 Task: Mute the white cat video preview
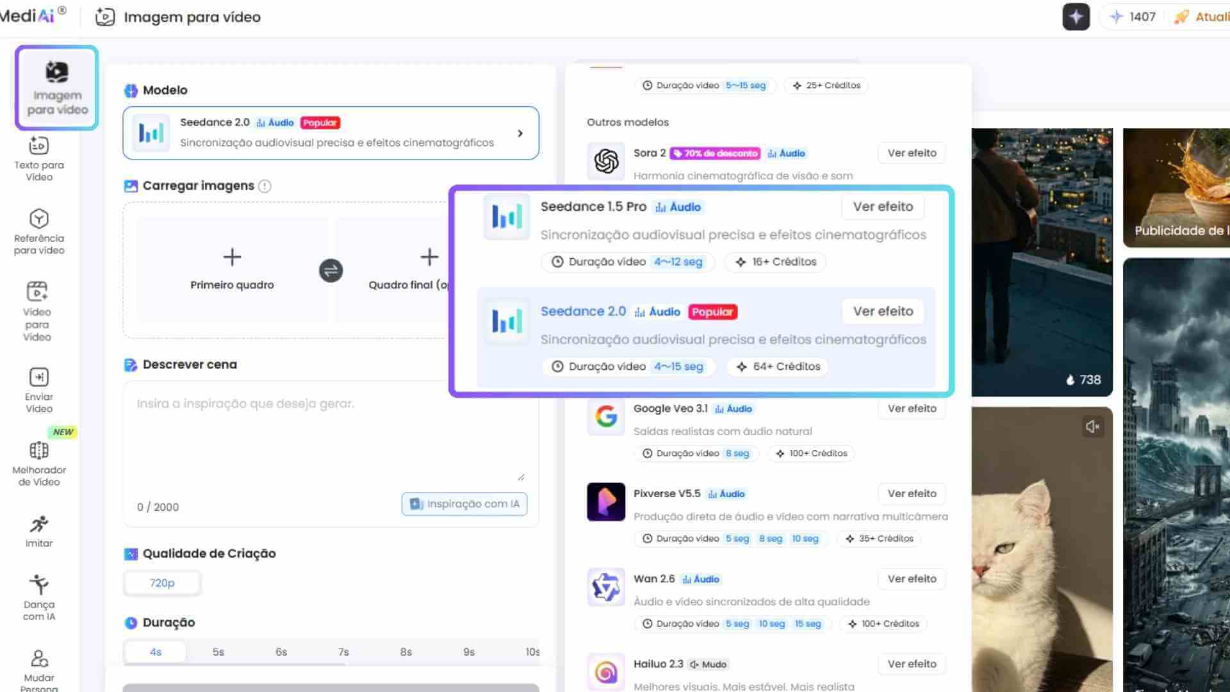coord(1094,426)
